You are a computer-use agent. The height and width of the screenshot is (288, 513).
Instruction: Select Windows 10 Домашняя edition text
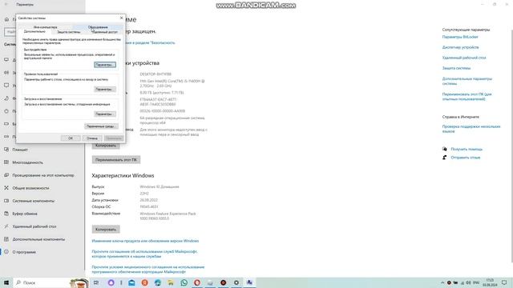coord(160,186)
